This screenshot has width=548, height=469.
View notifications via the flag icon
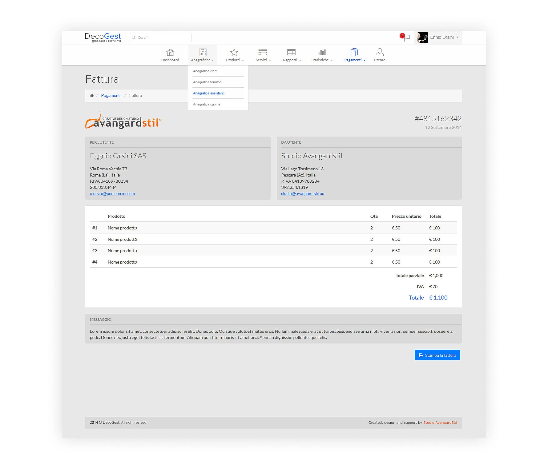(406, 38)
